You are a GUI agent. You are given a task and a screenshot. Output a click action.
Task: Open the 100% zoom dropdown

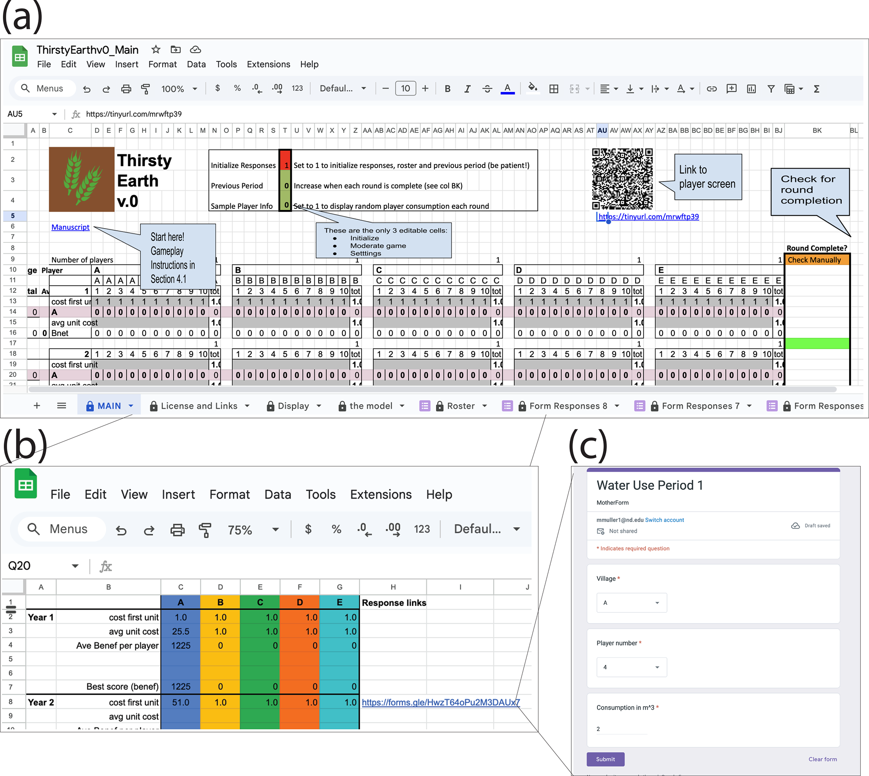(x=179, y=89)
